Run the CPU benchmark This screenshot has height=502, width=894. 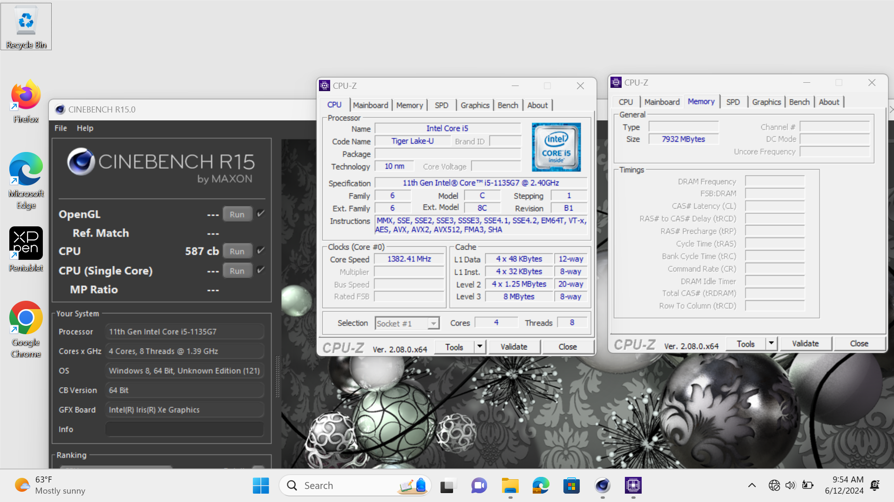click(237, 251)
